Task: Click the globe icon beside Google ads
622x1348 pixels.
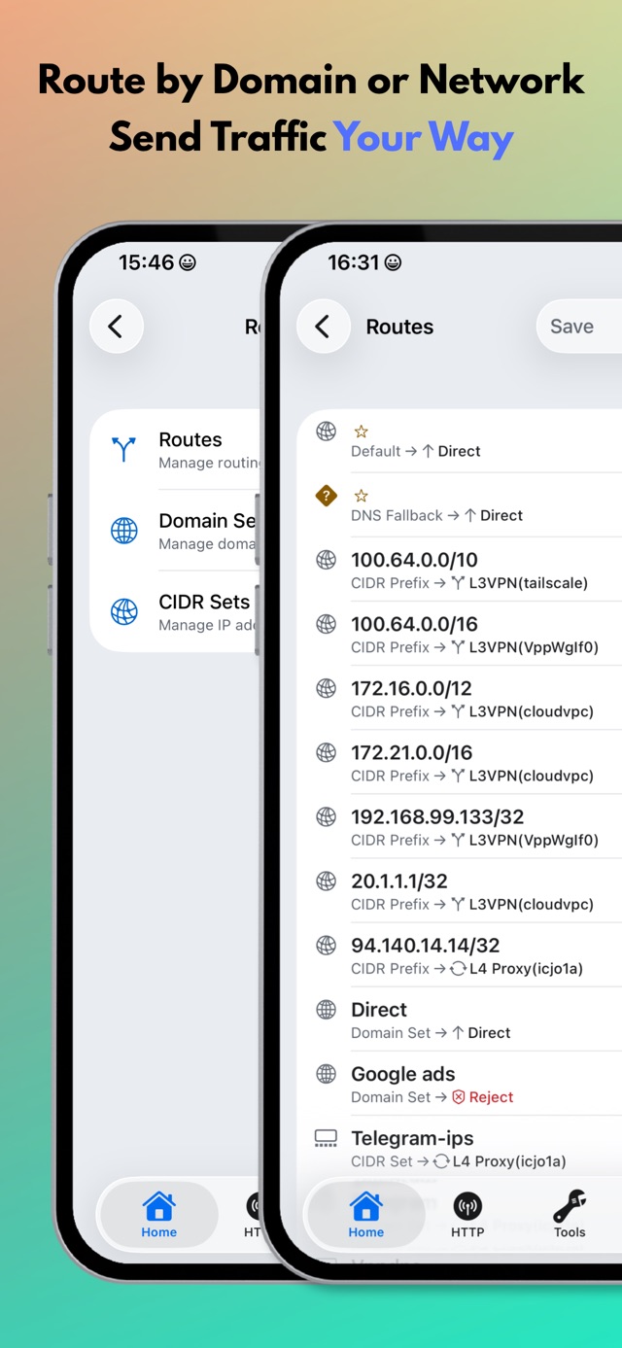Action: (x=327, y=1073)
